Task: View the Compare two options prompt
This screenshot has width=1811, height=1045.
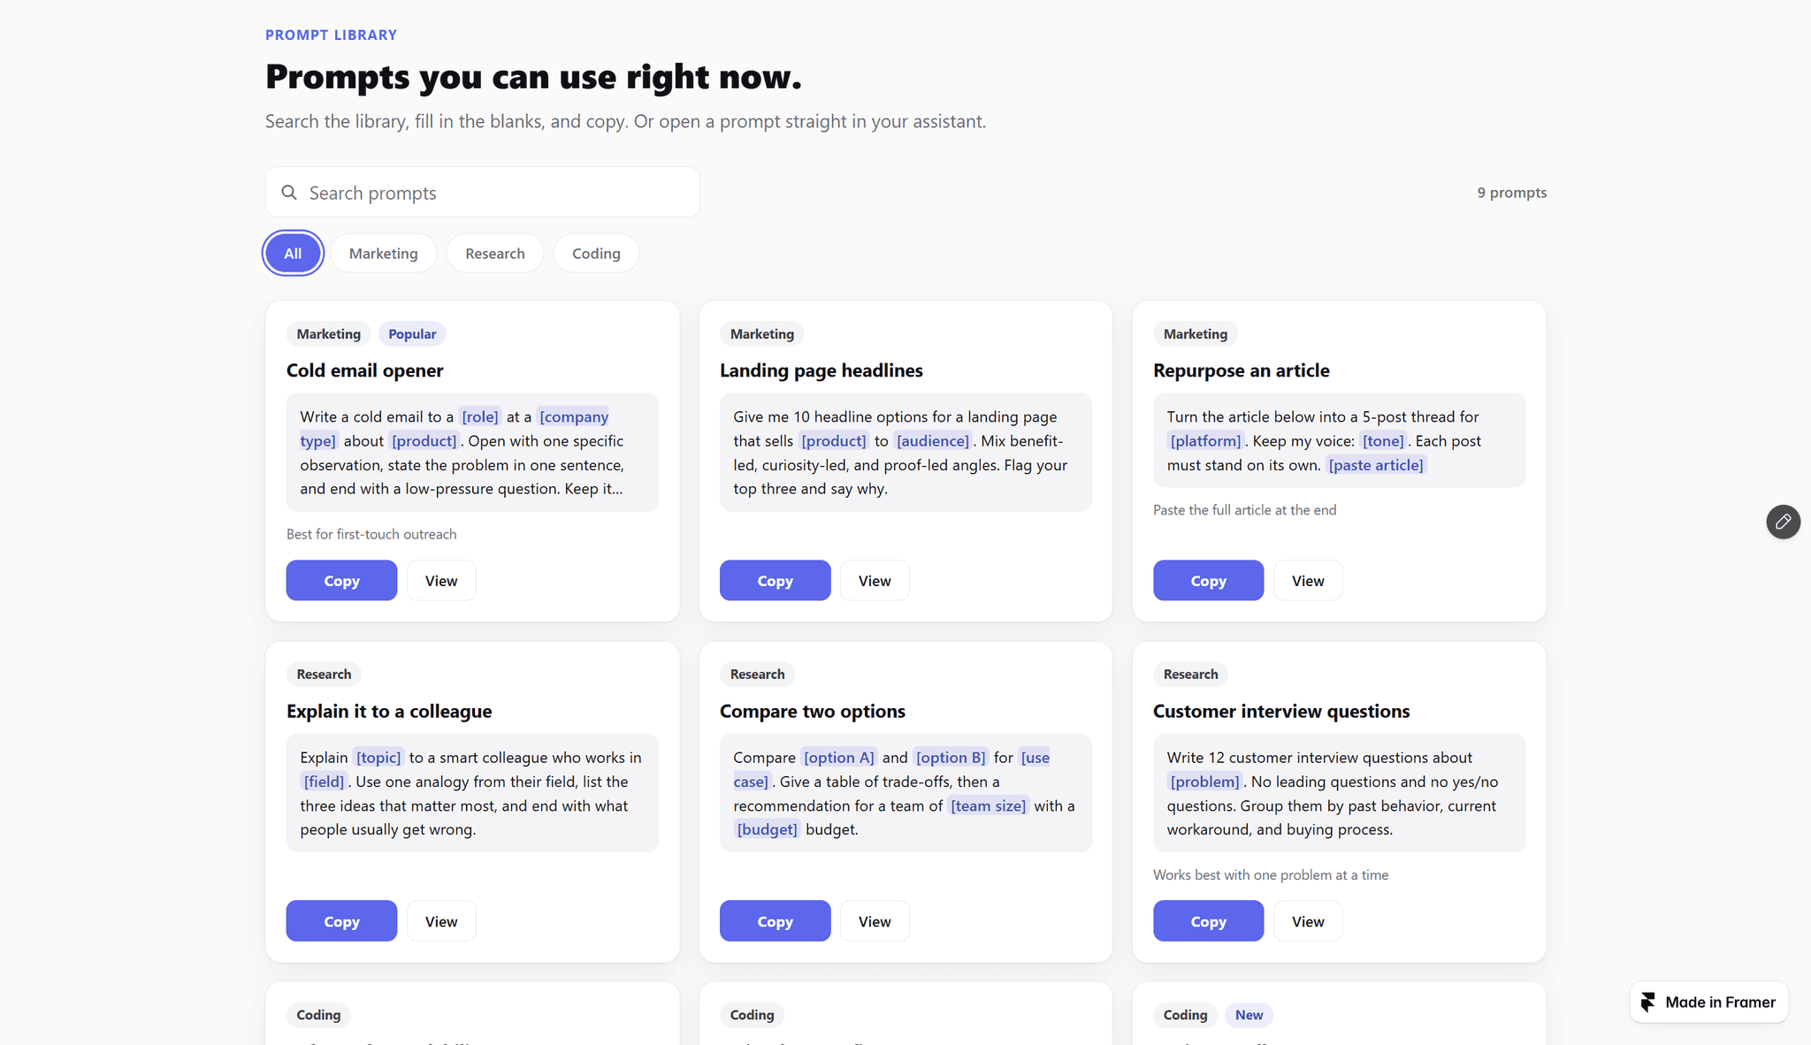Action: [875, 921]
